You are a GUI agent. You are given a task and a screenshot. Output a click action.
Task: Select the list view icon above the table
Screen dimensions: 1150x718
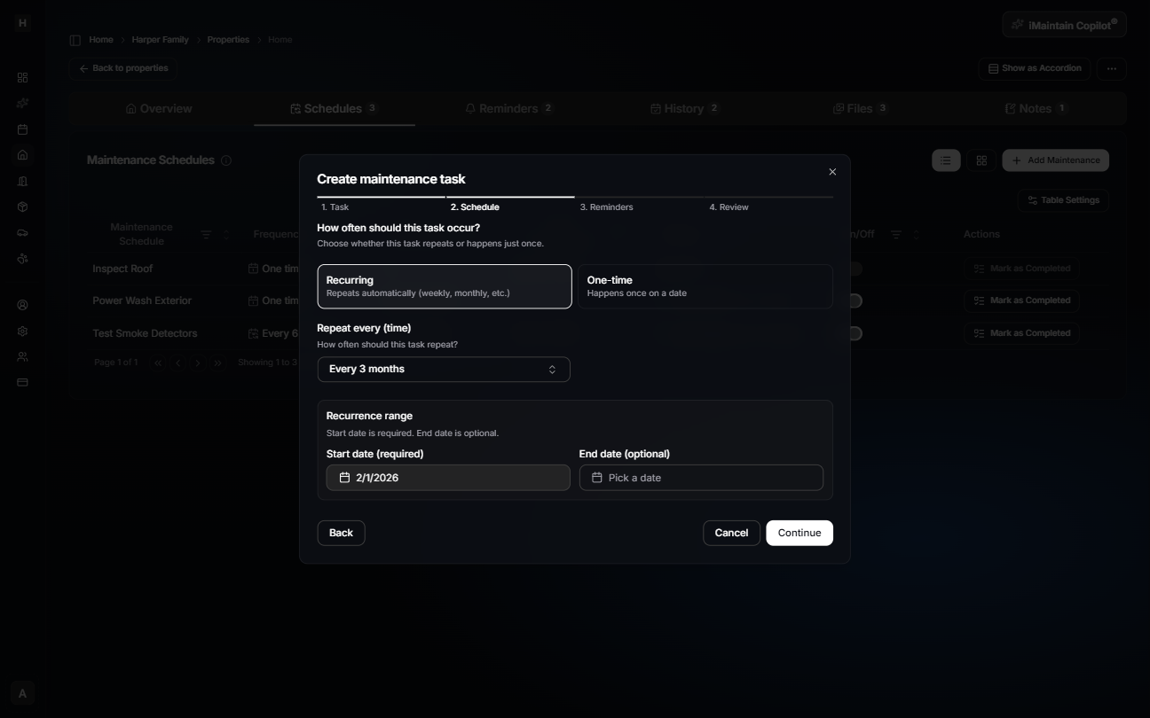coord(946,160)
